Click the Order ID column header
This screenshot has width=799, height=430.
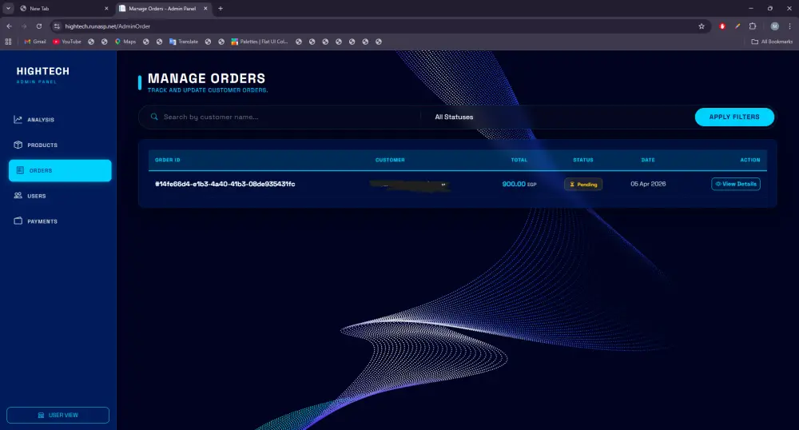[x=168, y=160]
